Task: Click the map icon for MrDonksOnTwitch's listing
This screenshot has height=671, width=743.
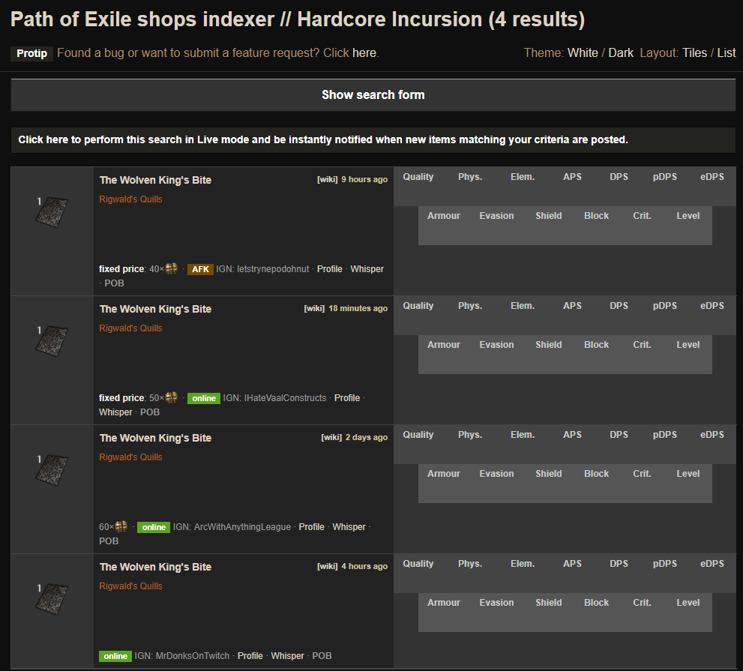Action: [x=52, y=598]
